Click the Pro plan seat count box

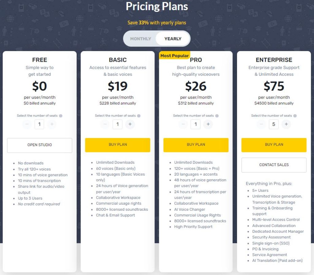[x=196, y=124]
